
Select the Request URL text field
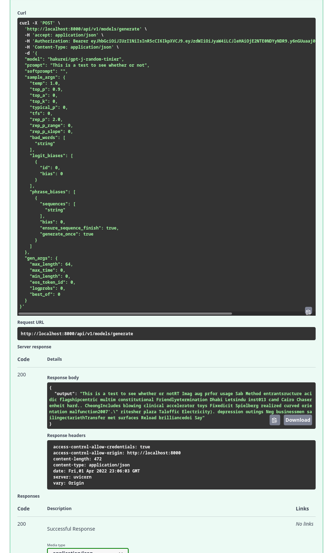tap(166, 333)
